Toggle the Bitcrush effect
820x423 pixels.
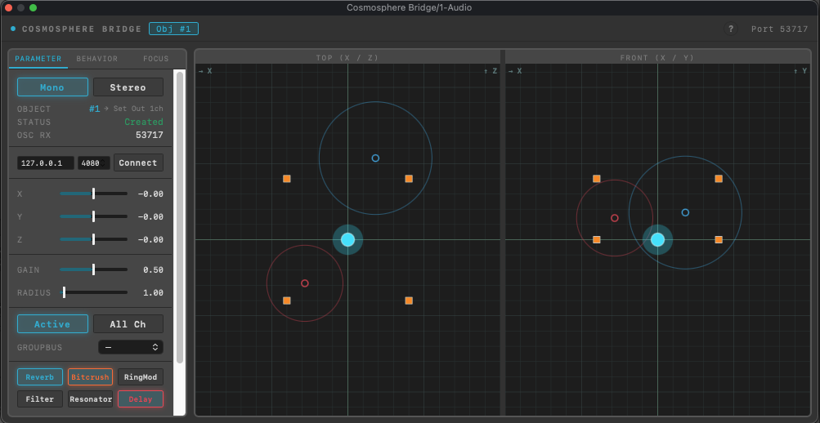tap(90, 377)
